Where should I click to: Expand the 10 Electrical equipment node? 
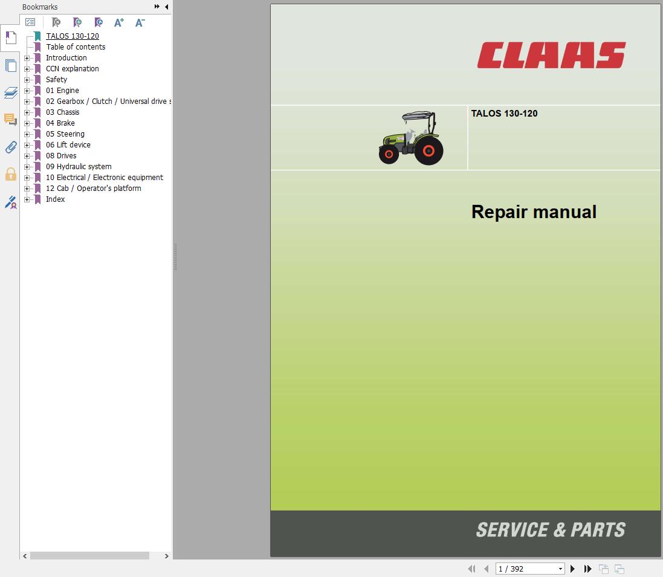(27, 178)
